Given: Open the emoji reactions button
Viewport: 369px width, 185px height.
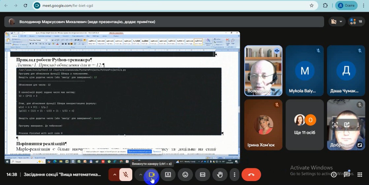Looking at the screenshot, I should click(185, 175).
